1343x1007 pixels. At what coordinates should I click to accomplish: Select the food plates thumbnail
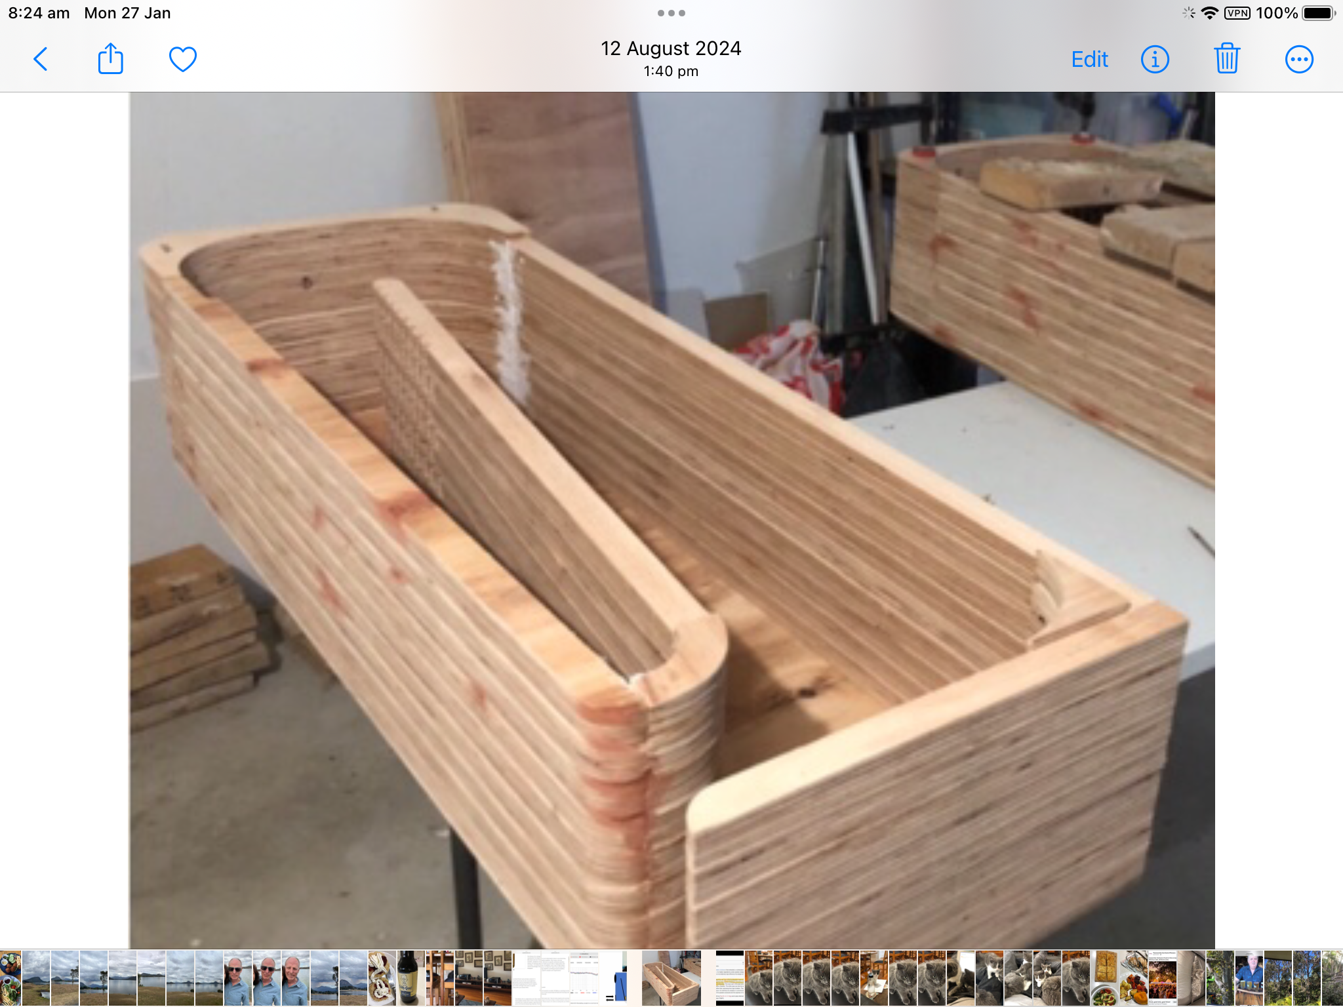click(x=10, y=978)
